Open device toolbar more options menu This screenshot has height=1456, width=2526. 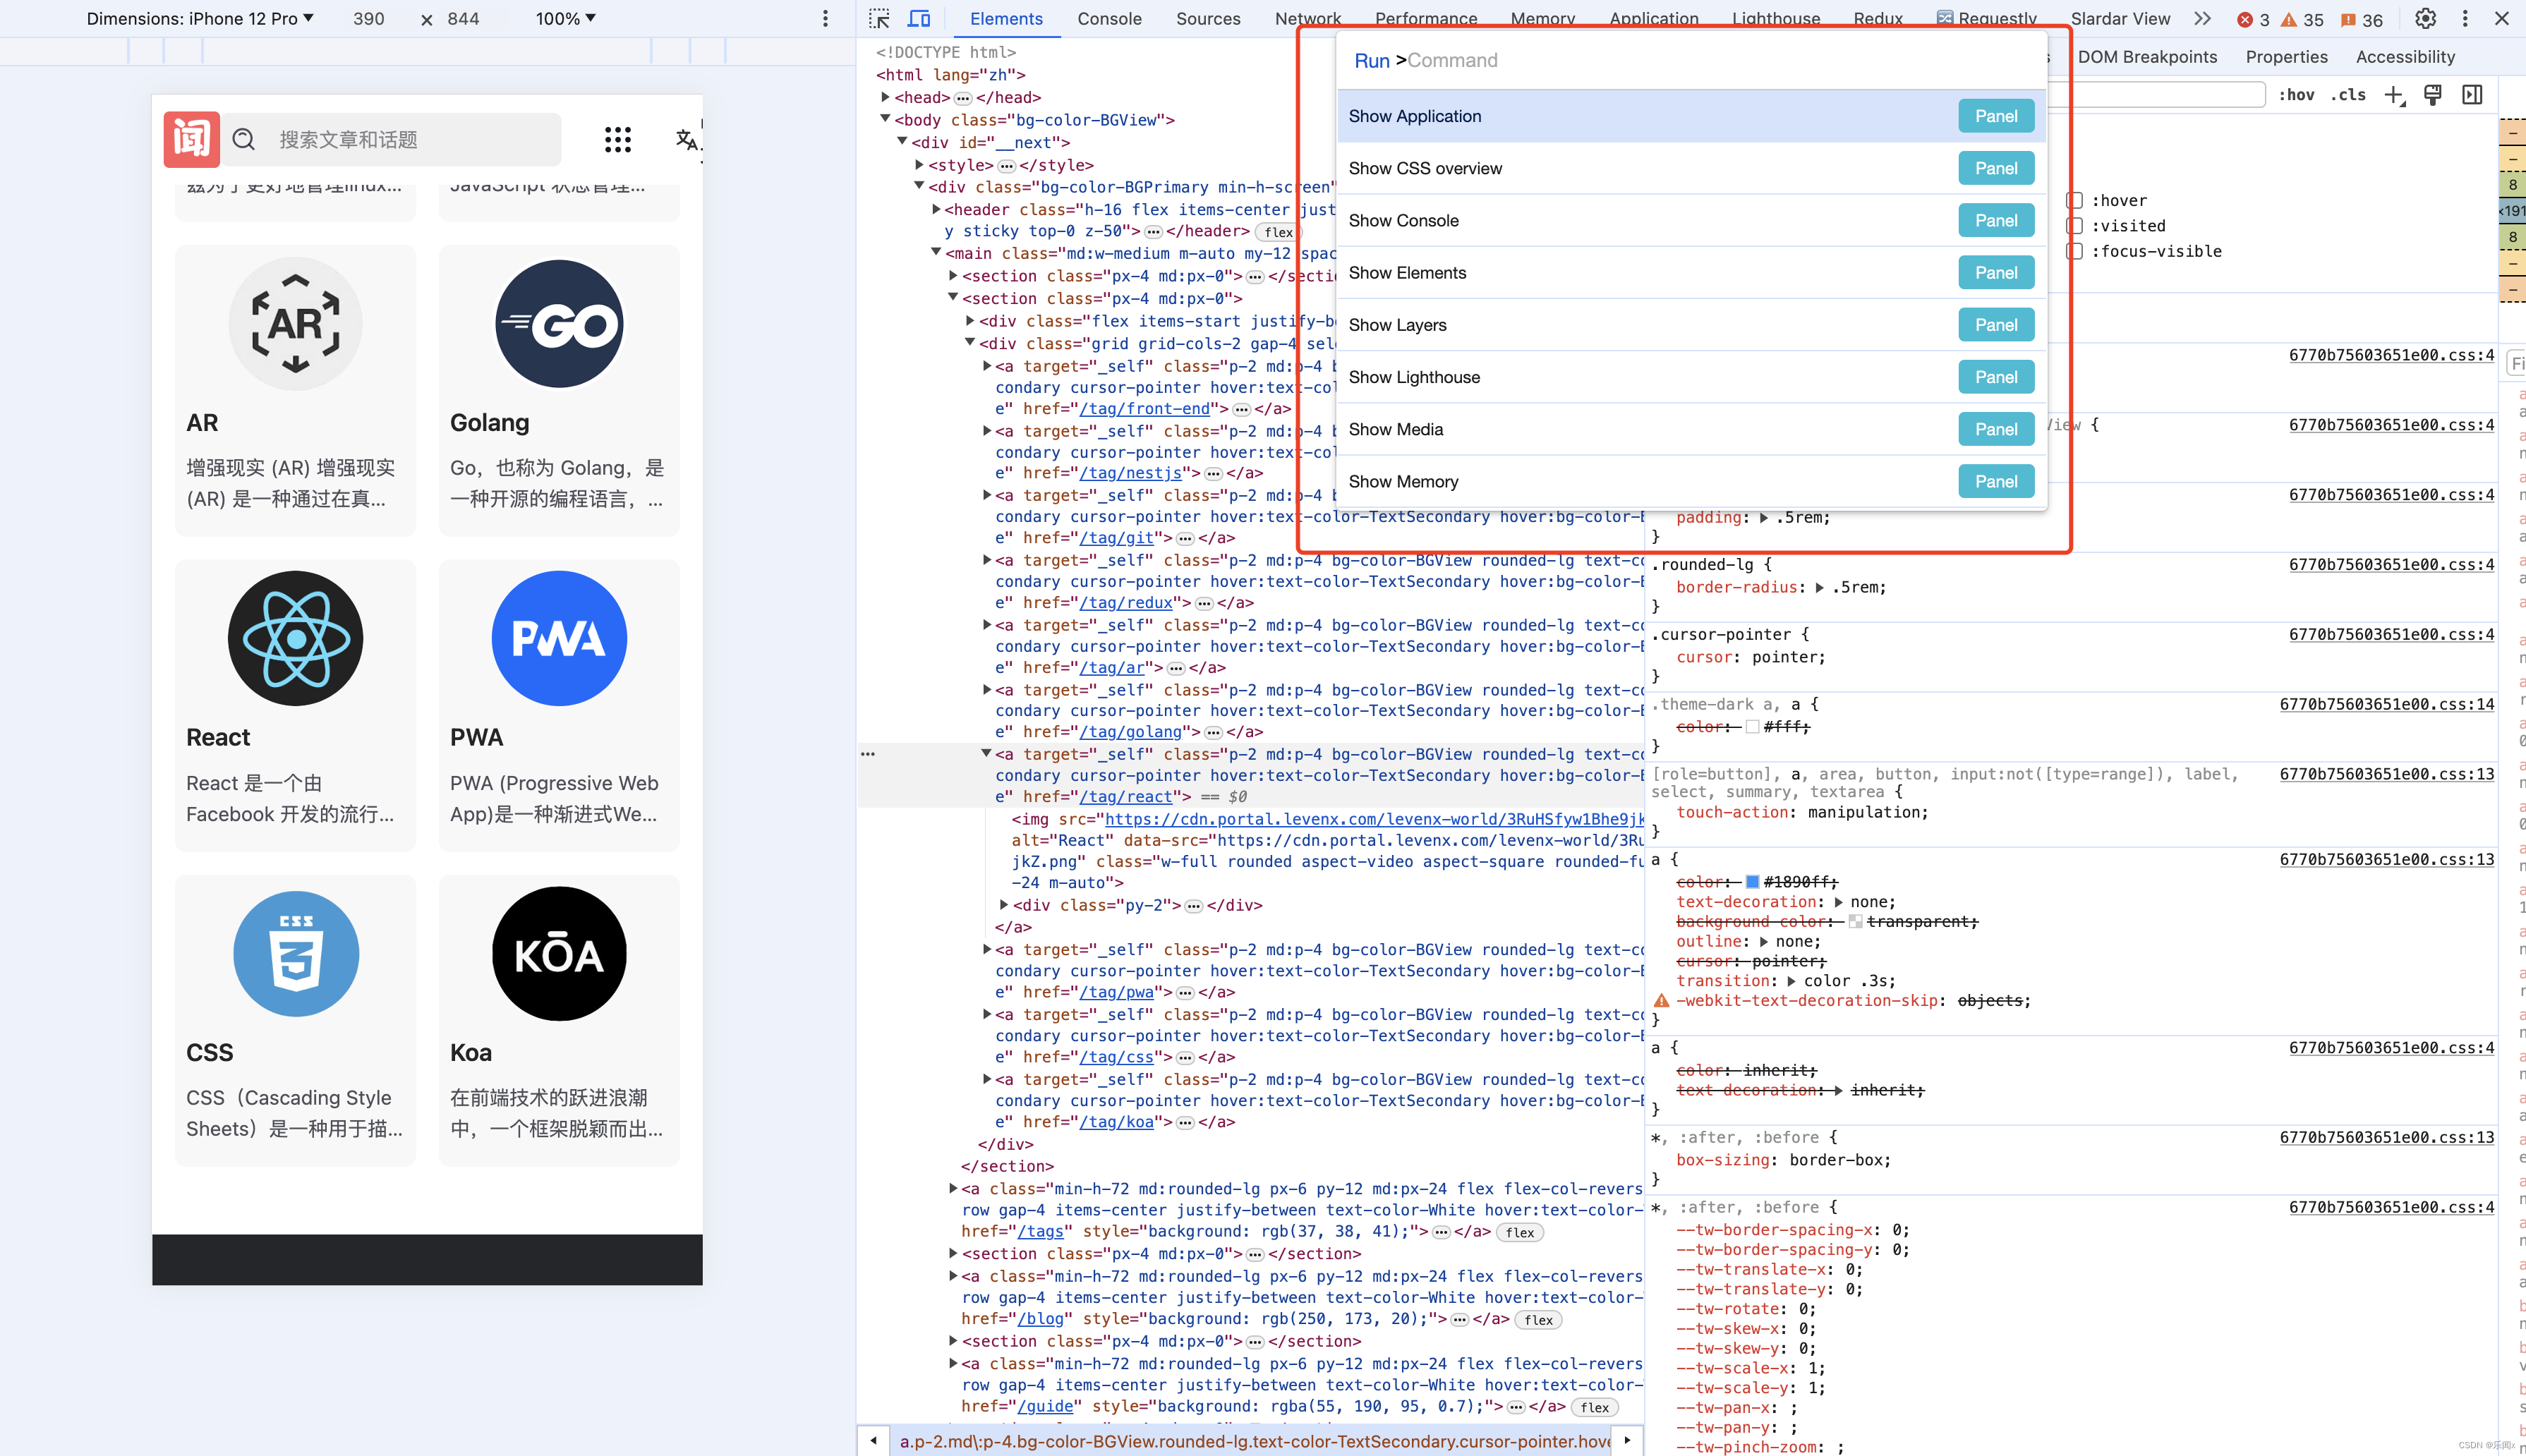click(x=825, y=19)
